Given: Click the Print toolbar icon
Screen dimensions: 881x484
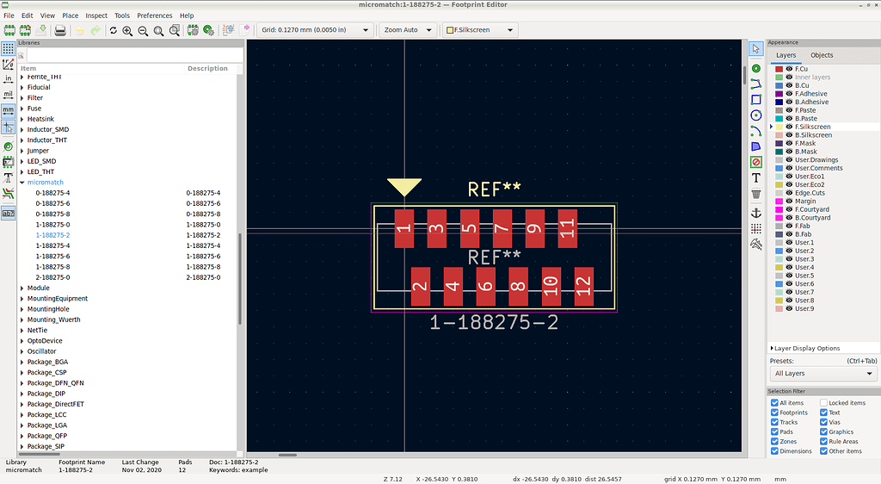Looking at the screenshot, I should [x=60, y=30].
